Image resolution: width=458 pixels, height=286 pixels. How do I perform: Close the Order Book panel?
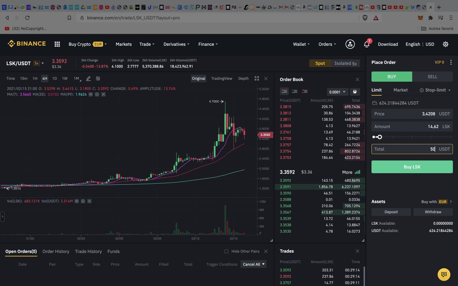click(x=357, y=79)
